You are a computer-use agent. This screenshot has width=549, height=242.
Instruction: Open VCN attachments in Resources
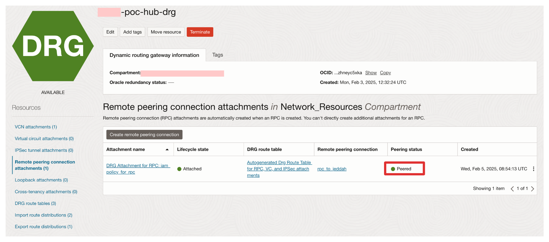click(36, 127)
